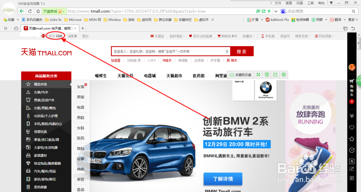Open the cloud icon beside the tab bar

click(x=16, y=28)
